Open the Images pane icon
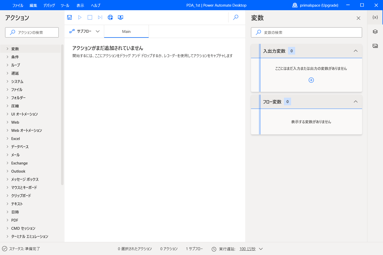 pos(375,46)
